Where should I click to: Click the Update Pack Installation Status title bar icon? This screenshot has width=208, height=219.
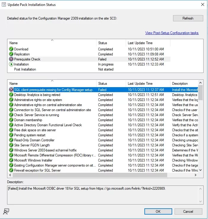(x=4, y=5)
